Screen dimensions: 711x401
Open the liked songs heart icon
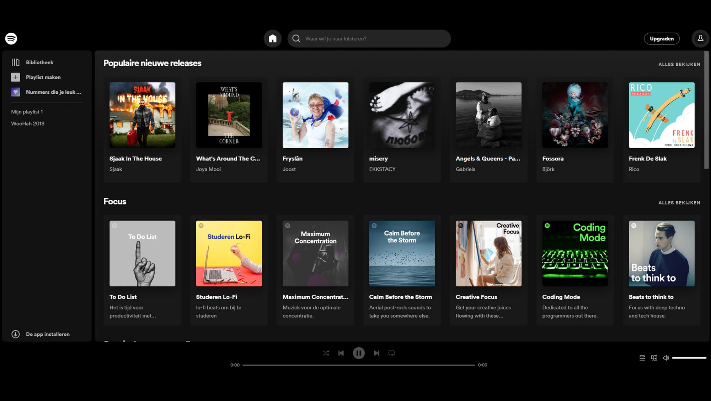click(15, 92)
